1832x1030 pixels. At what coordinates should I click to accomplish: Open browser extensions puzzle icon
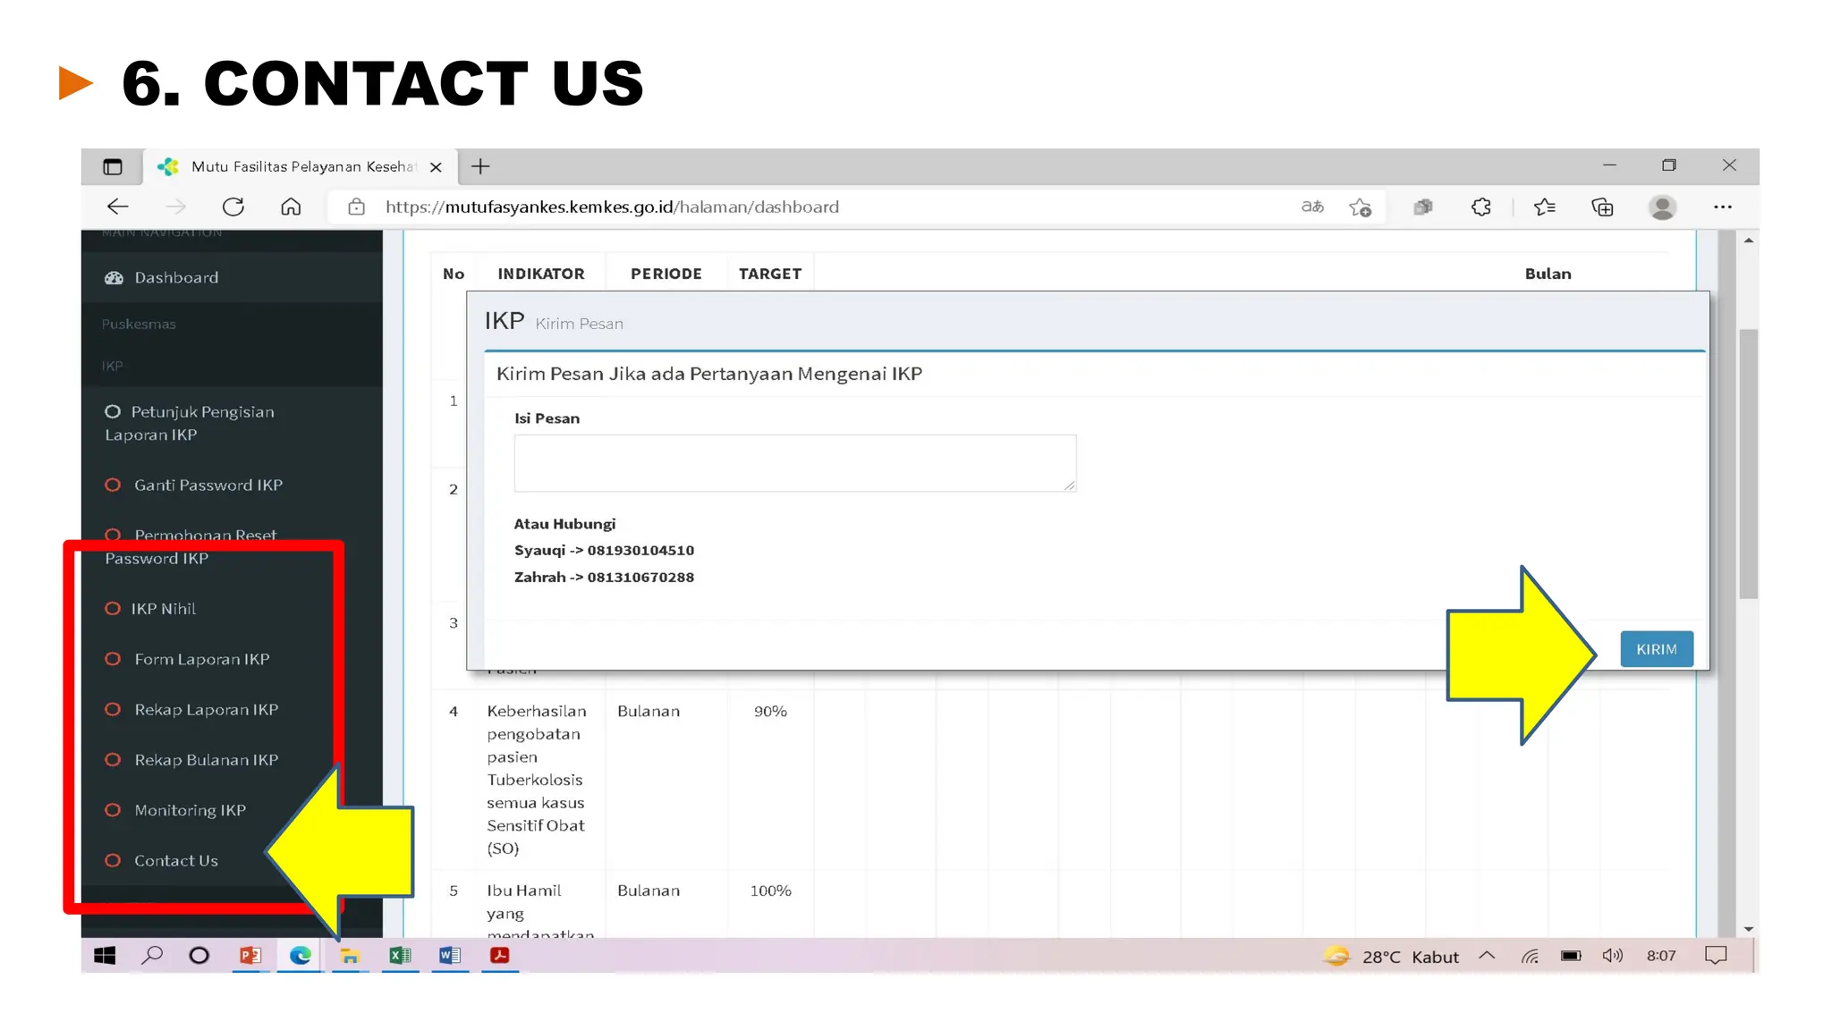1481,207
